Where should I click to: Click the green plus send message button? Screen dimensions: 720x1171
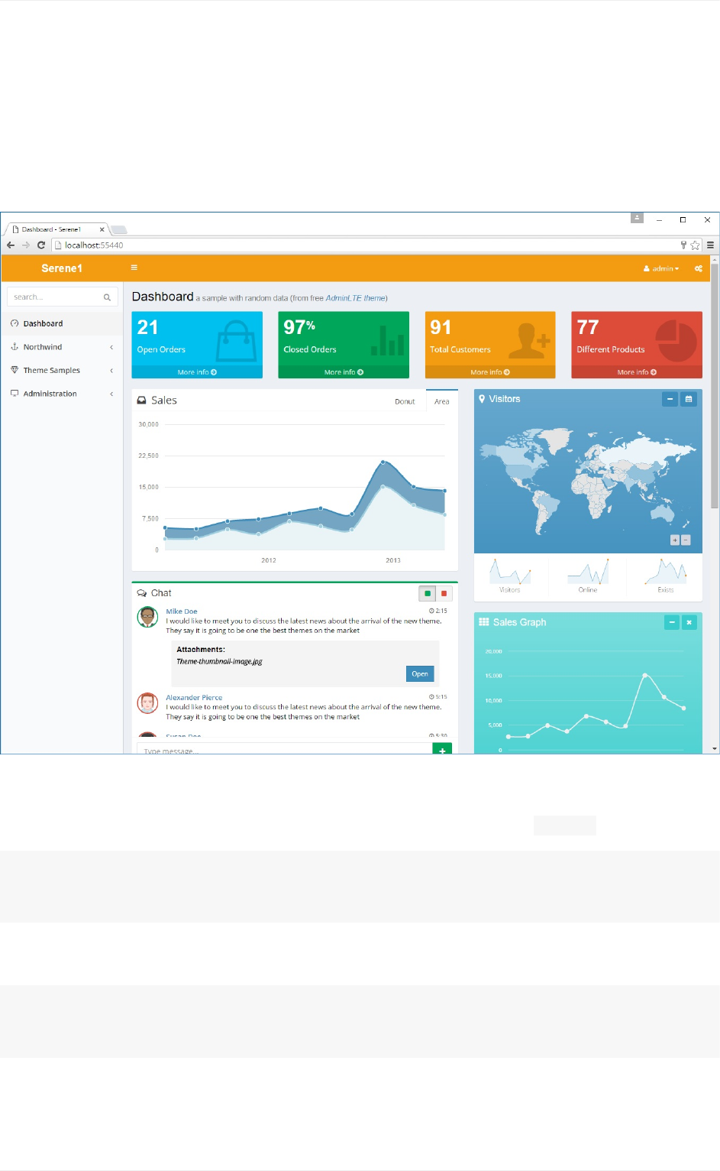coord(442,749)
